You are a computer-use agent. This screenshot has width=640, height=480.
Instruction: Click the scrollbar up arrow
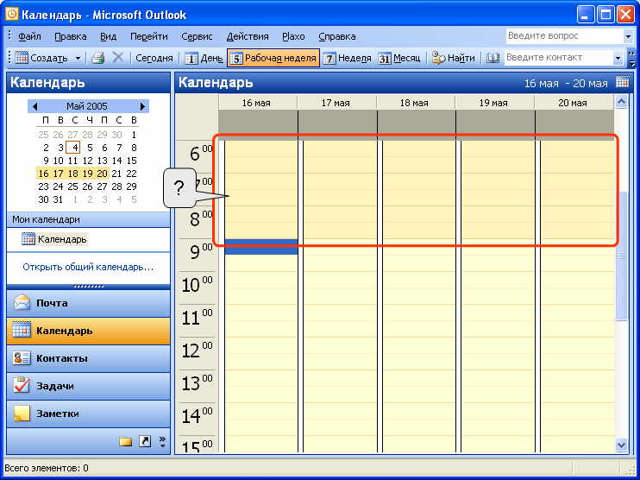point(621,101)
